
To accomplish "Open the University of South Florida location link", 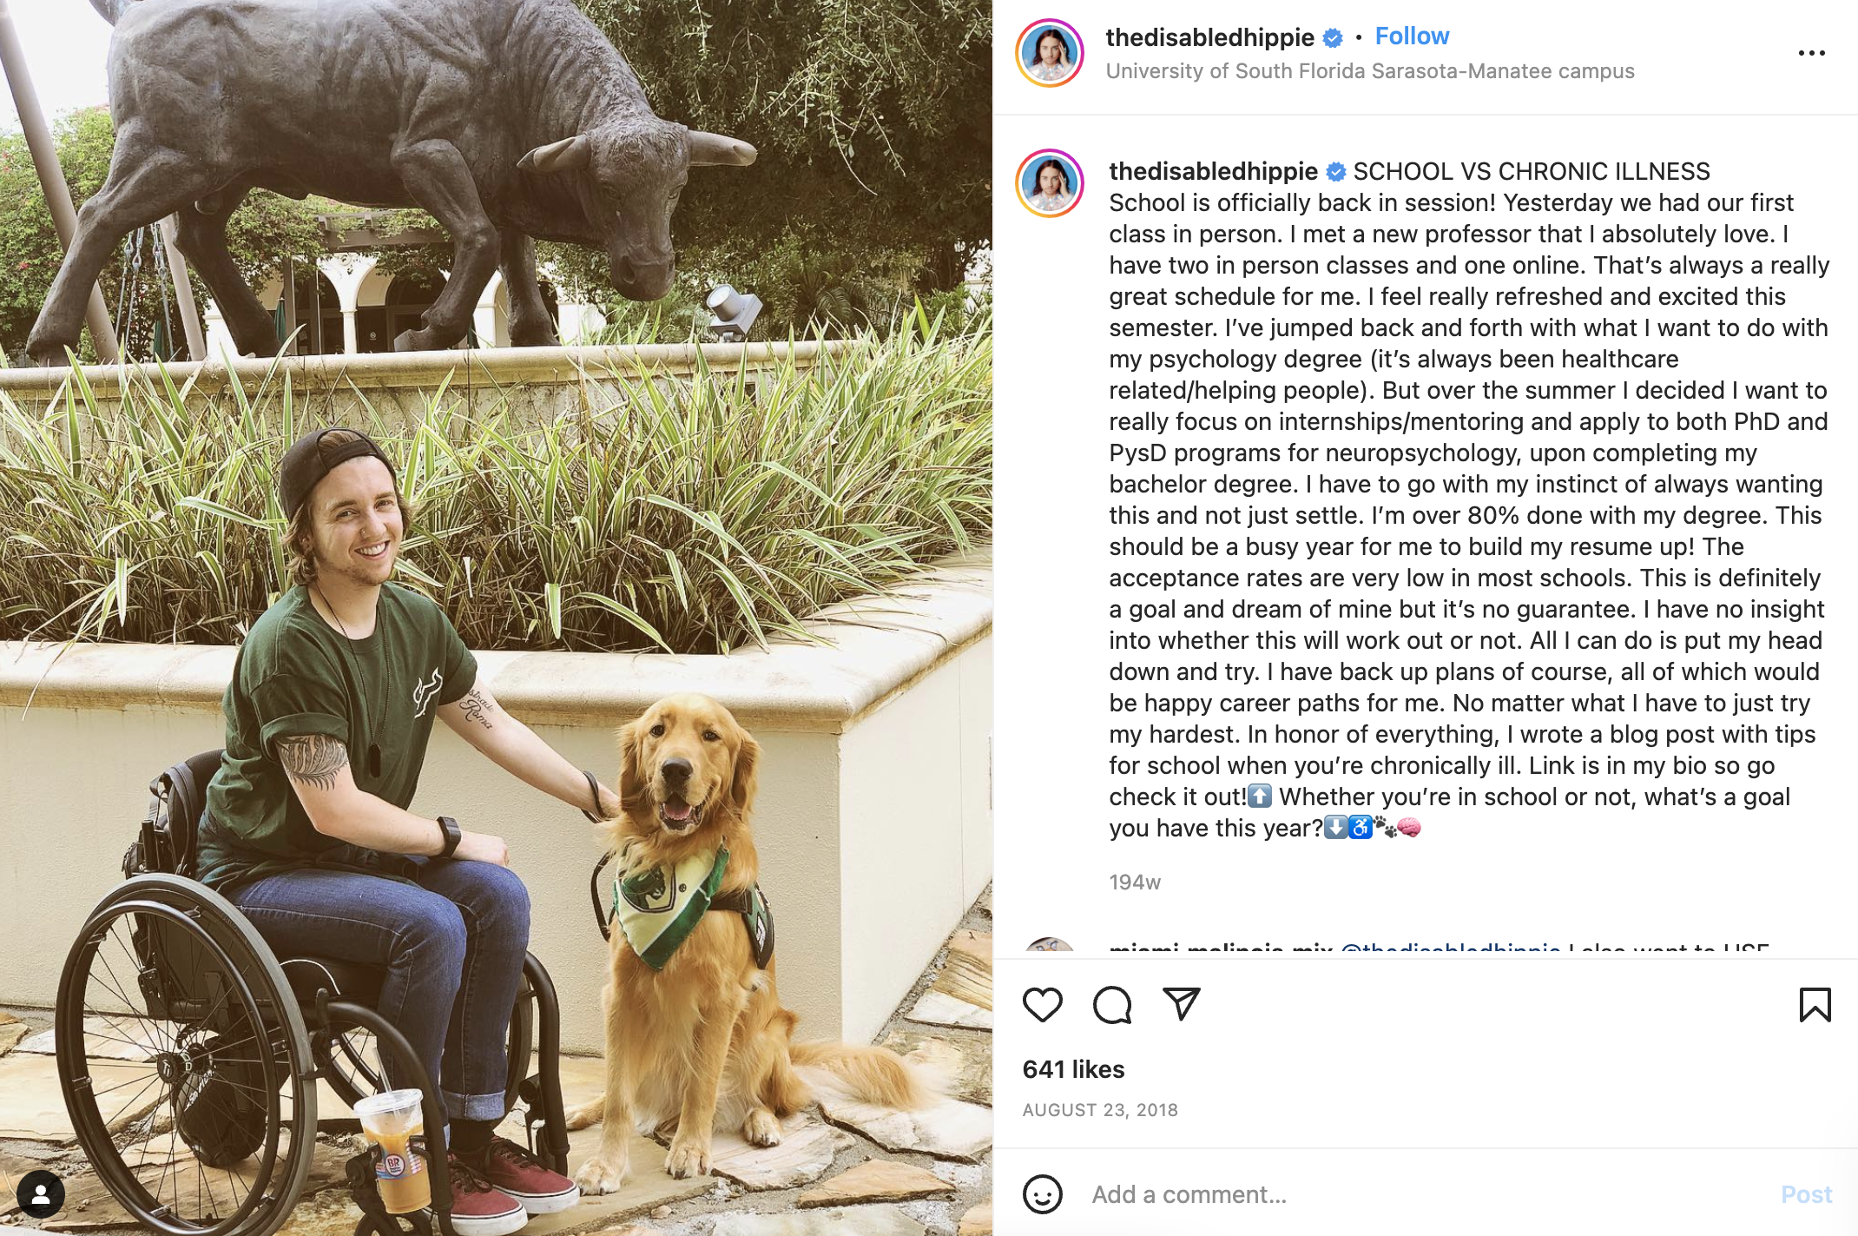I will coord(1370,71).
